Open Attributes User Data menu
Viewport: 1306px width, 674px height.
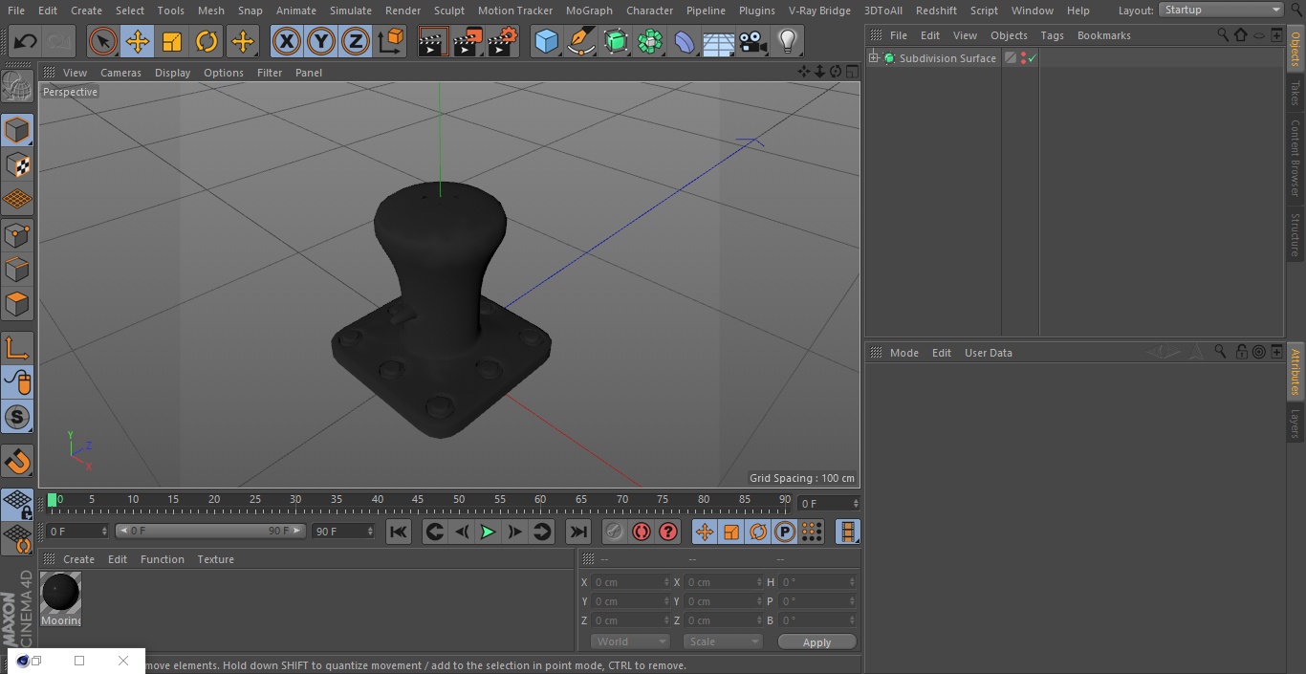point(988,353)
